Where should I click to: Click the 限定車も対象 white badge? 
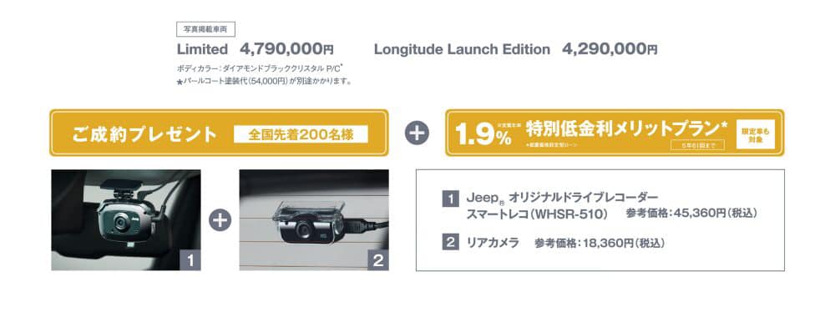tap(755, 134)
